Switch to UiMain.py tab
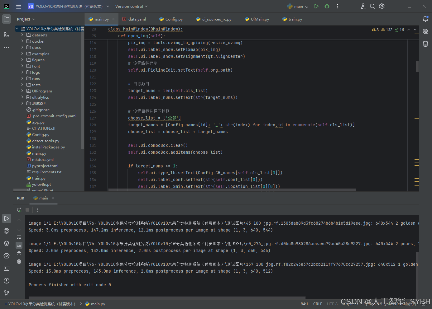 click(257, 19)
